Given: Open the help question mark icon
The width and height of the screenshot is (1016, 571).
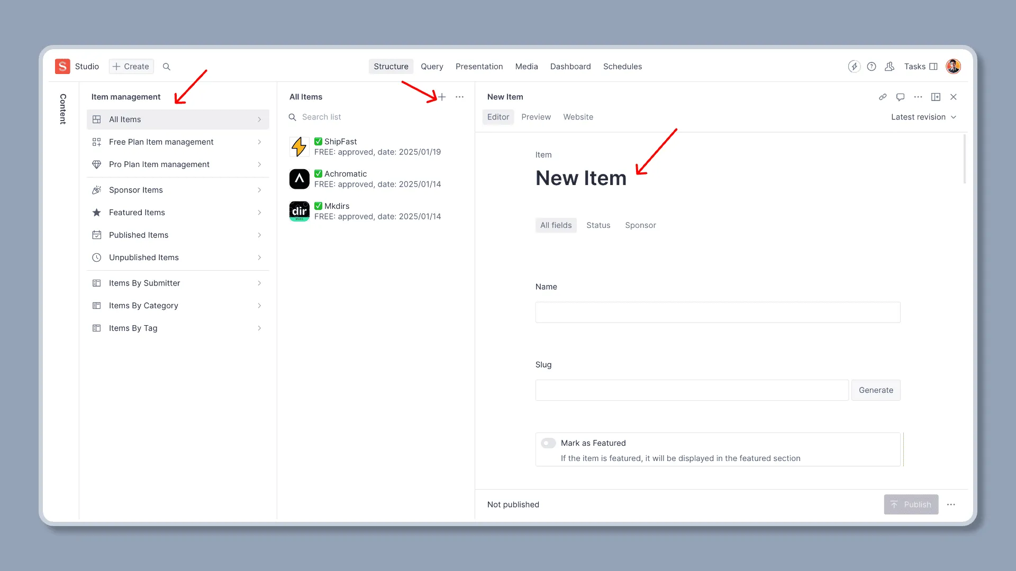Looking at the screenshot, I should point(872,67).
